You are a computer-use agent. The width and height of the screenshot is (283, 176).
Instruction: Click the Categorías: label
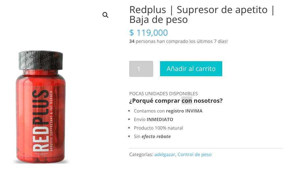pos(141,154)
